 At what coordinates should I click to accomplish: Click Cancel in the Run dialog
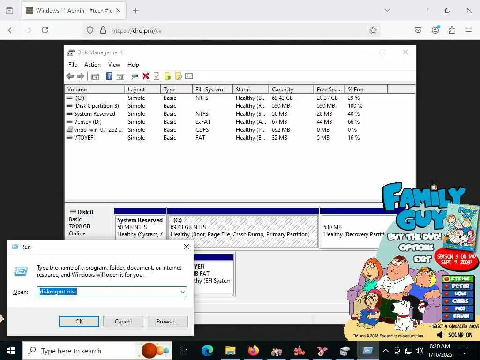(x=123, y=322)
